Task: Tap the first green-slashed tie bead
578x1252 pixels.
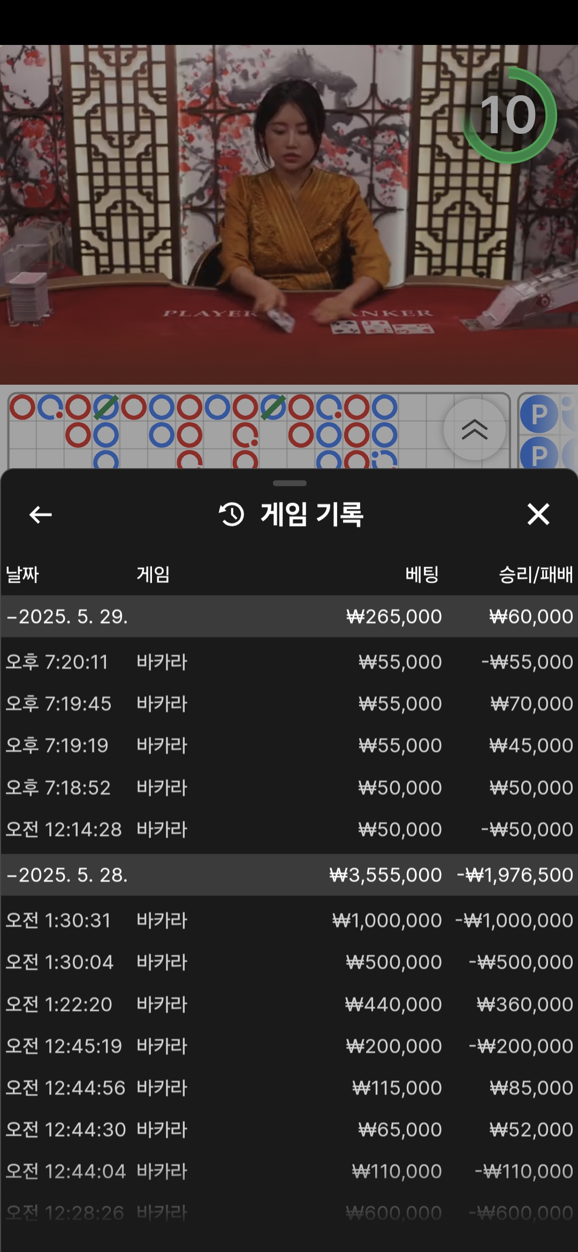Action: pos(105,408)
